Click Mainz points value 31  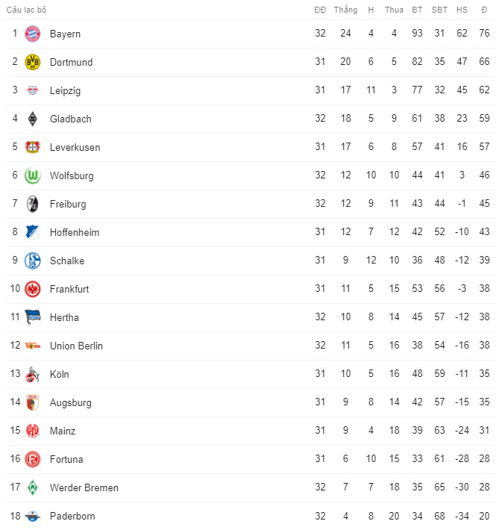(x=484, y=431)
